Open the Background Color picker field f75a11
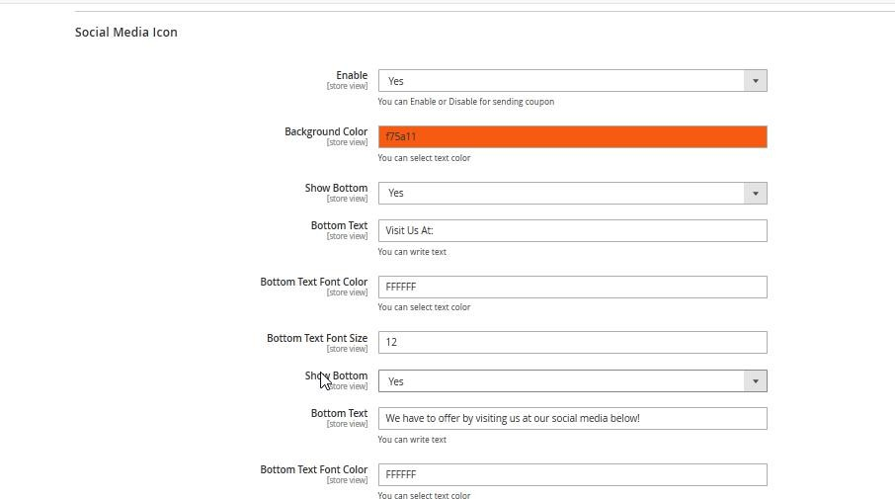The height and width of the screenshot is (499, 895). click(x=572, y=137)
